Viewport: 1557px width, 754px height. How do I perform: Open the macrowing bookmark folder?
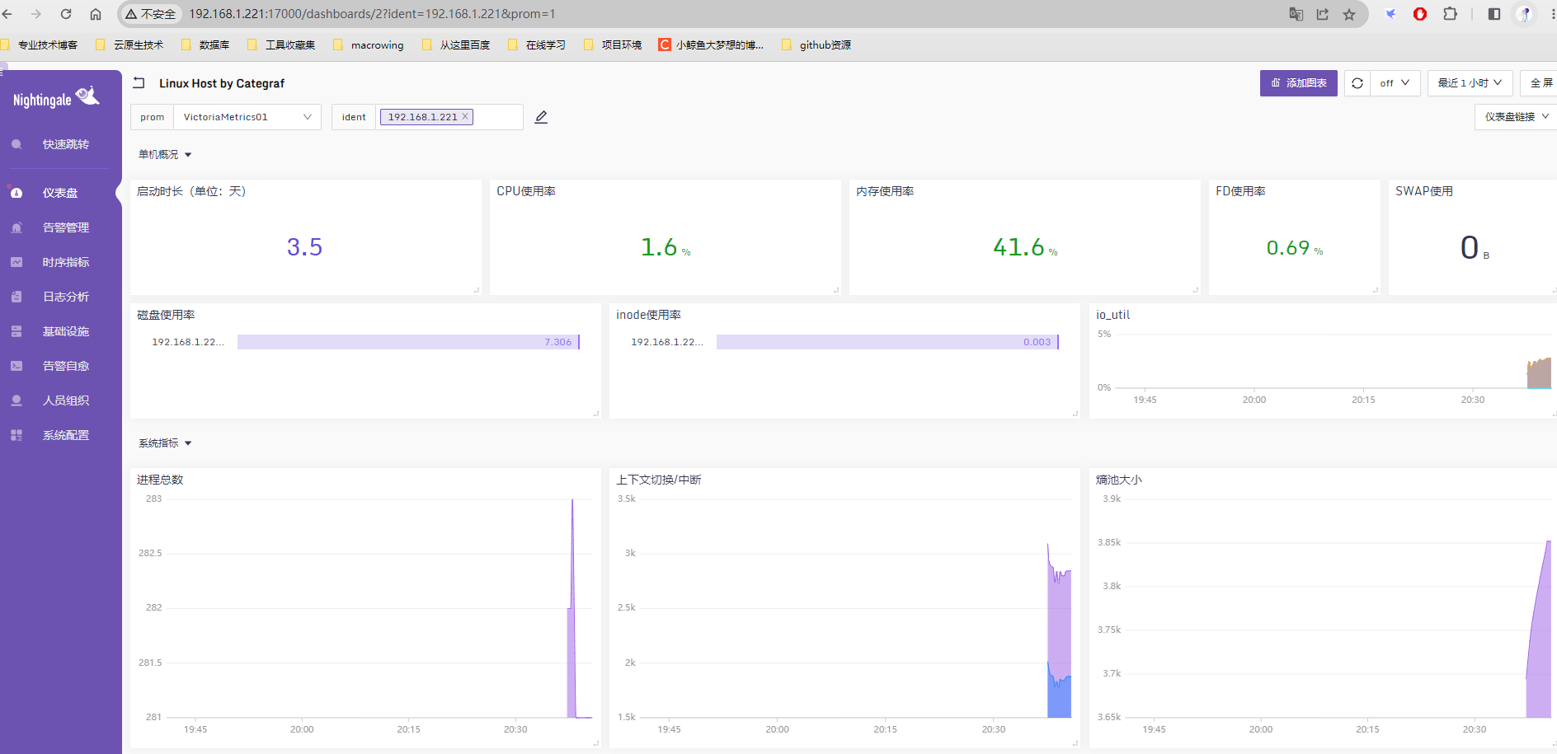coord(369,45)
